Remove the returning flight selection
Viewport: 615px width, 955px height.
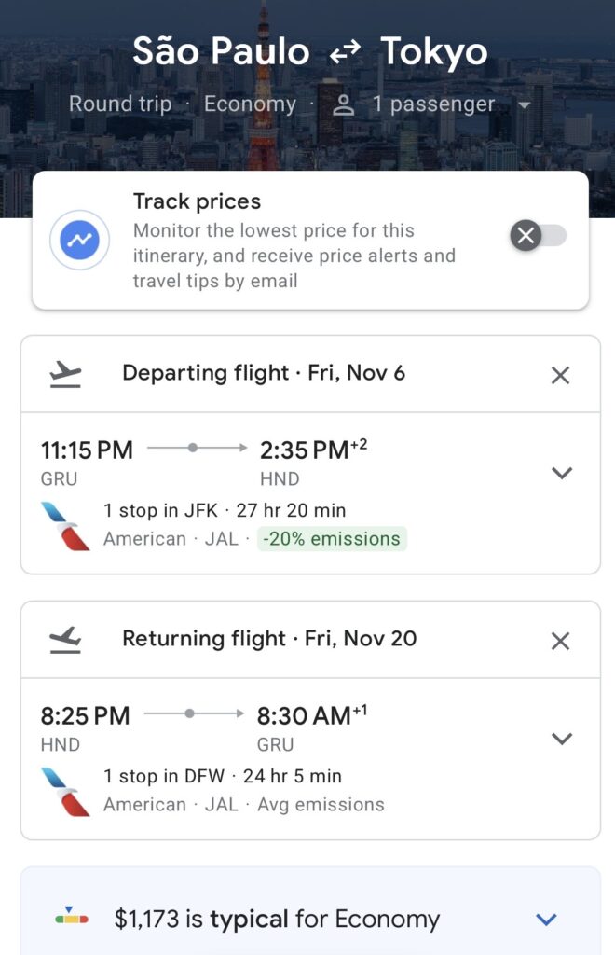coord(560,641)
